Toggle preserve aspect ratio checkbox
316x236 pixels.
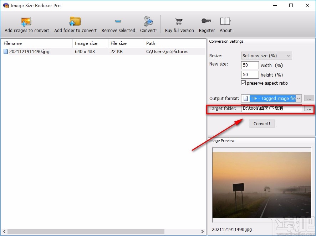coord(244,83)
